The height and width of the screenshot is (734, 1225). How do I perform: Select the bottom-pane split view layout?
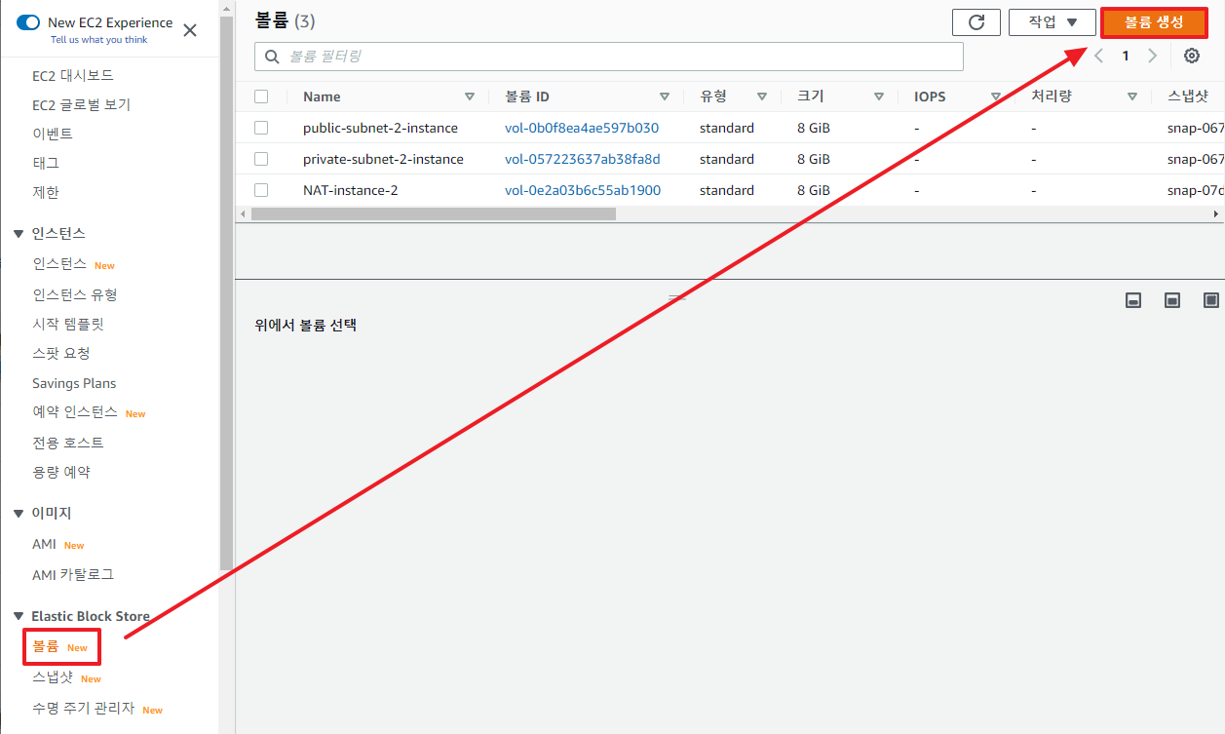tap(1132, 300)
